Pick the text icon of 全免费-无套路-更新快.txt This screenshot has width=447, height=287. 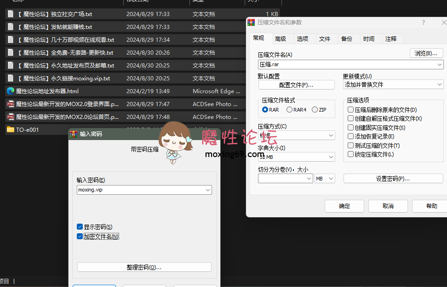coord(11,52)
